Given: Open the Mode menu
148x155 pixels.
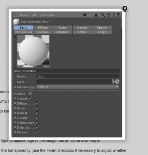Looking at the screenshot, I should [x=24, y=15].
